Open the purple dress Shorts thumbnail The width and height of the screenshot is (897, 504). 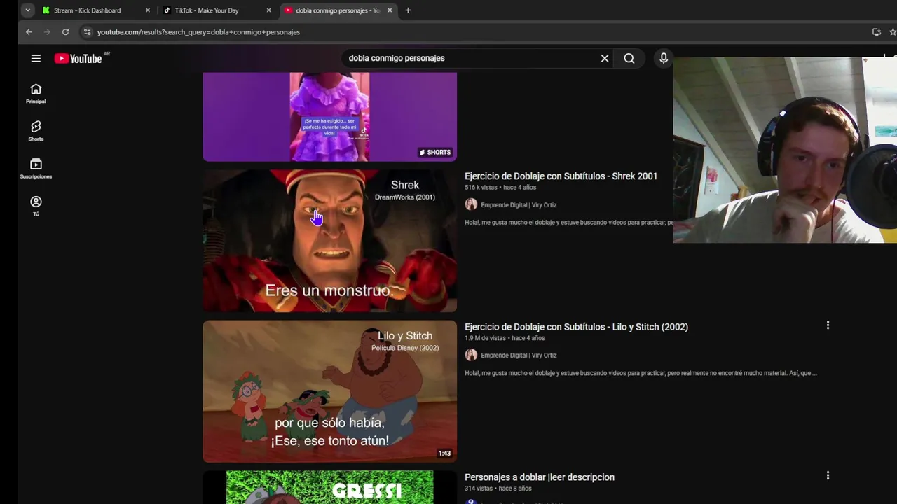[x=329, y=117]
